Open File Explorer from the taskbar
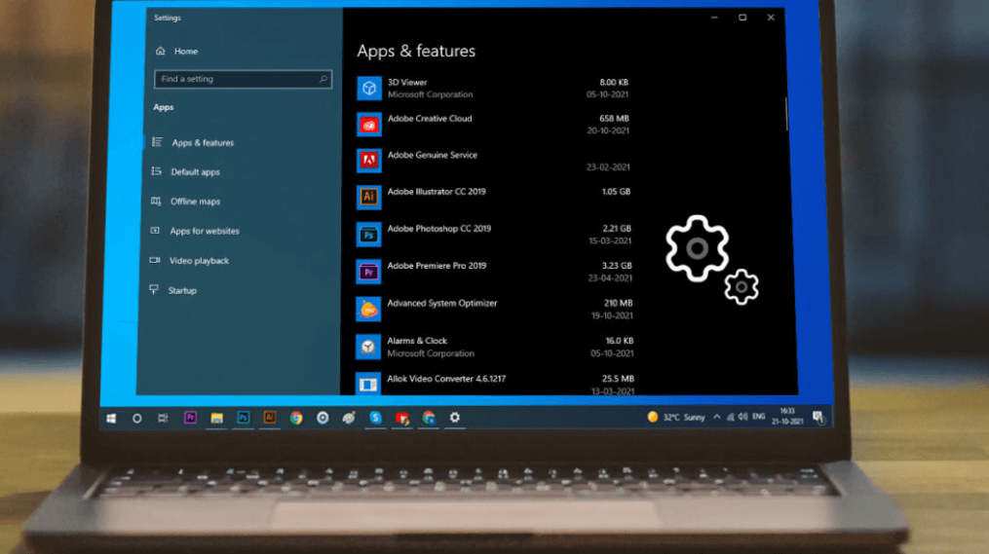Viewport: 989px width, 554px height. coord(216,418)
